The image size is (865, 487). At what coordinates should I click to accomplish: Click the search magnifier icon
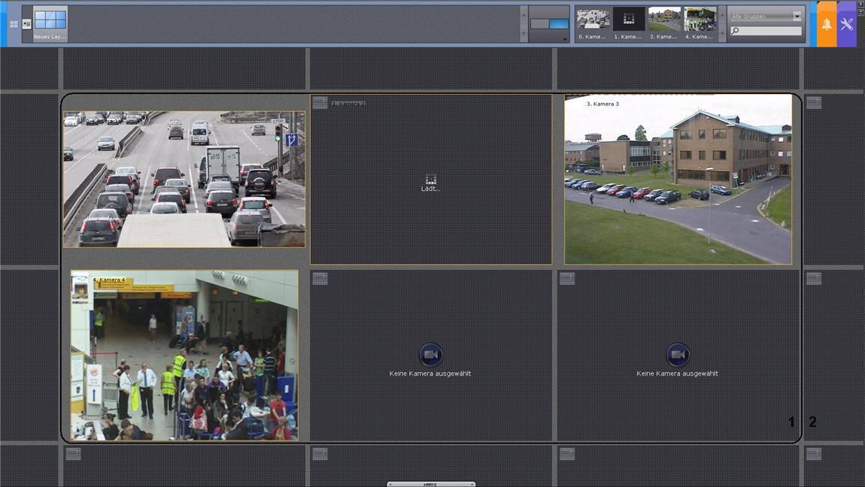coord(735,31)
